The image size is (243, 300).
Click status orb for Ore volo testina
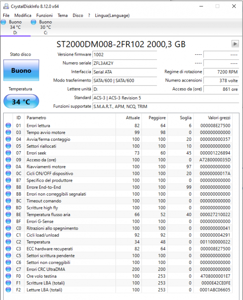click(8, 276)
